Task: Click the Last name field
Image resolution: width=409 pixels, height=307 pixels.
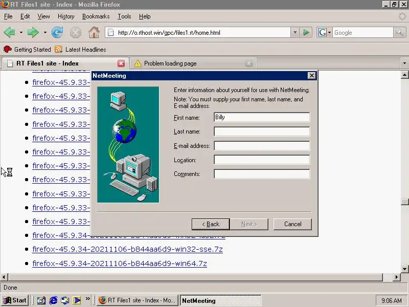Action: [x=262, y=131]
